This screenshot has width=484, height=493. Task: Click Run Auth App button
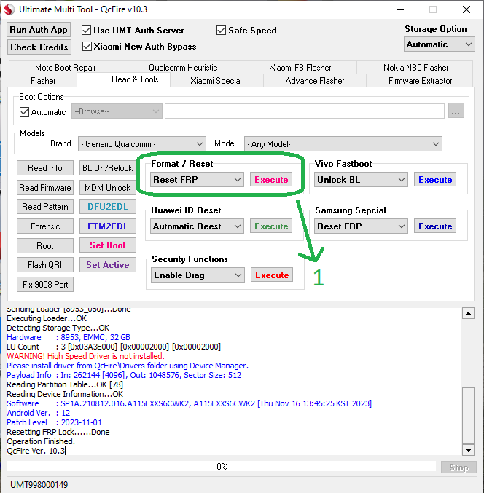(x=39, y=30)
